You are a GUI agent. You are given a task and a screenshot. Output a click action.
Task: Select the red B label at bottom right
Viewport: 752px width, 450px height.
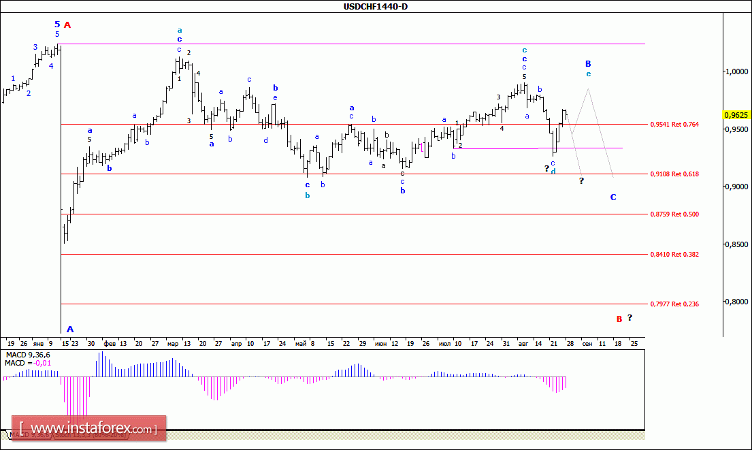[x=619, y=319]
